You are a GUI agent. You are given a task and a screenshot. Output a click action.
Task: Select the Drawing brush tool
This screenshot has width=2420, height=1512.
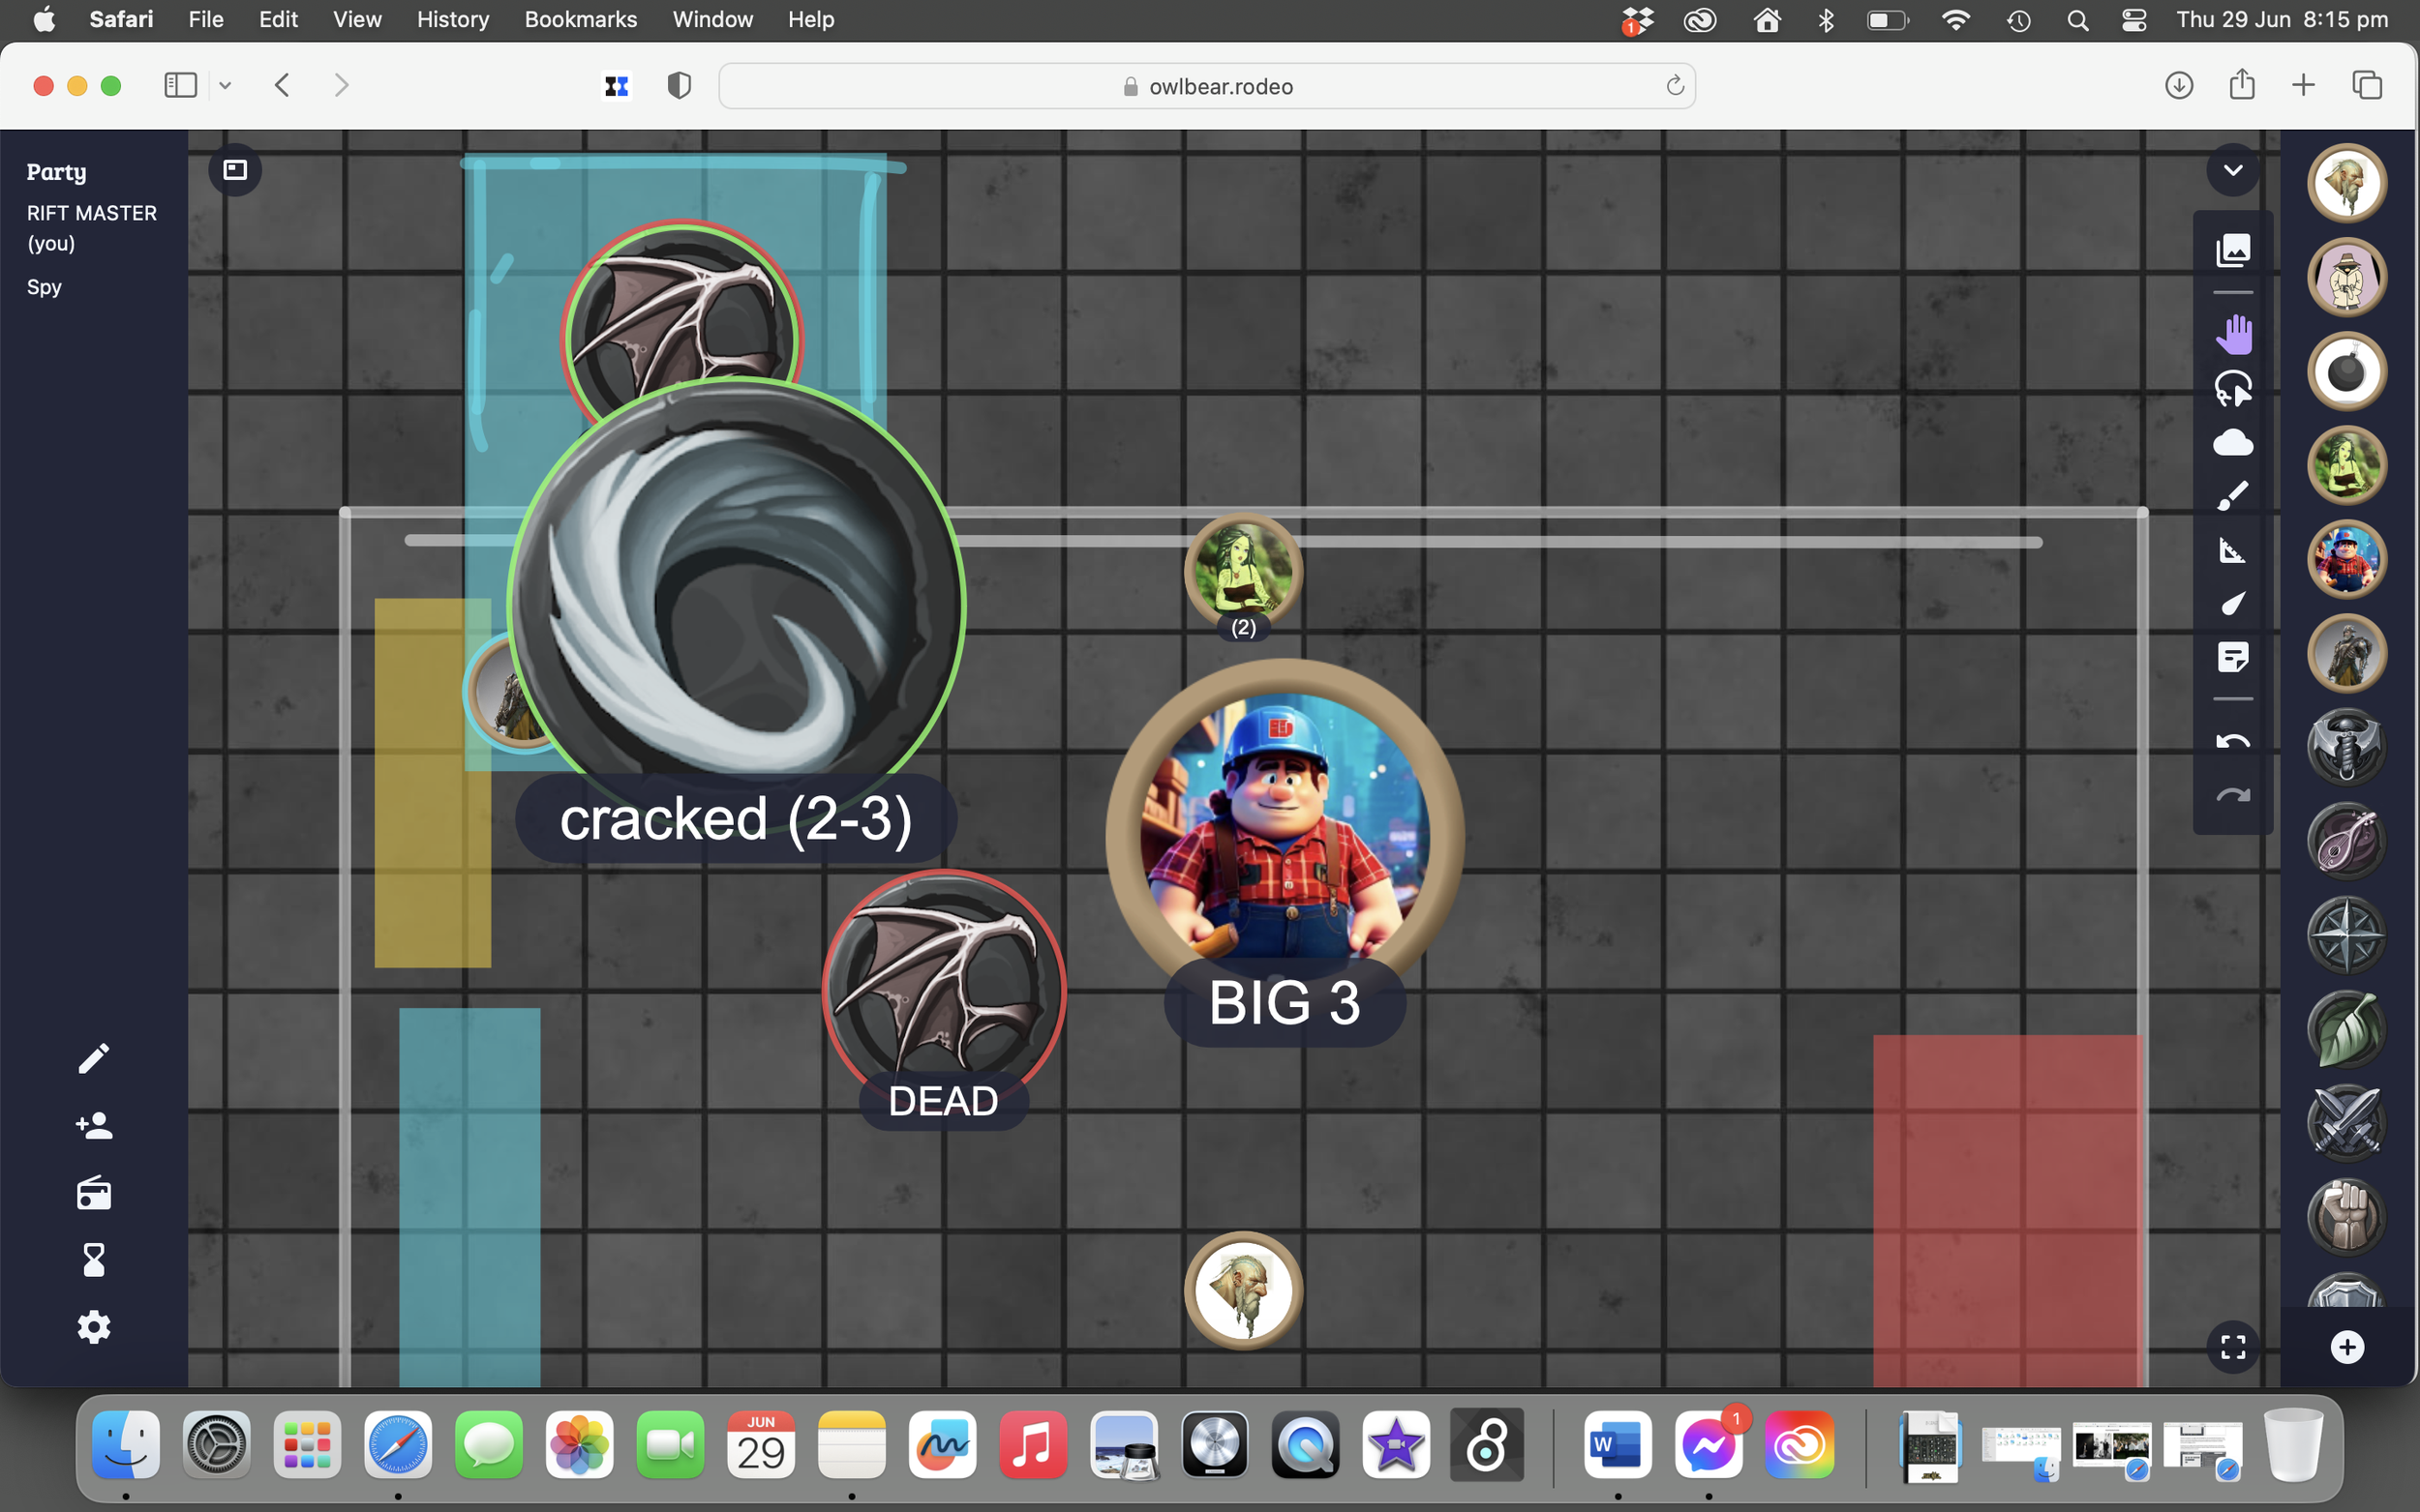(x=2232, y=495)
